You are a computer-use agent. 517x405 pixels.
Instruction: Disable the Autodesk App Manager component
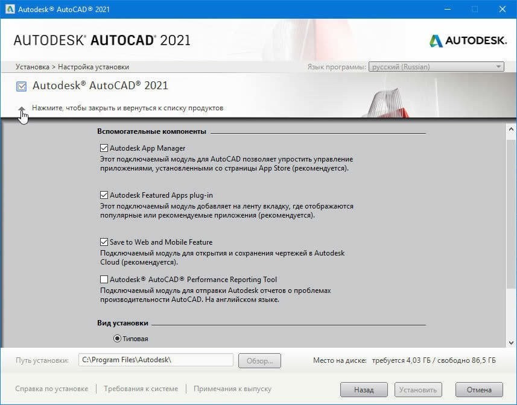pyautogui.click(x=104, y=148)
